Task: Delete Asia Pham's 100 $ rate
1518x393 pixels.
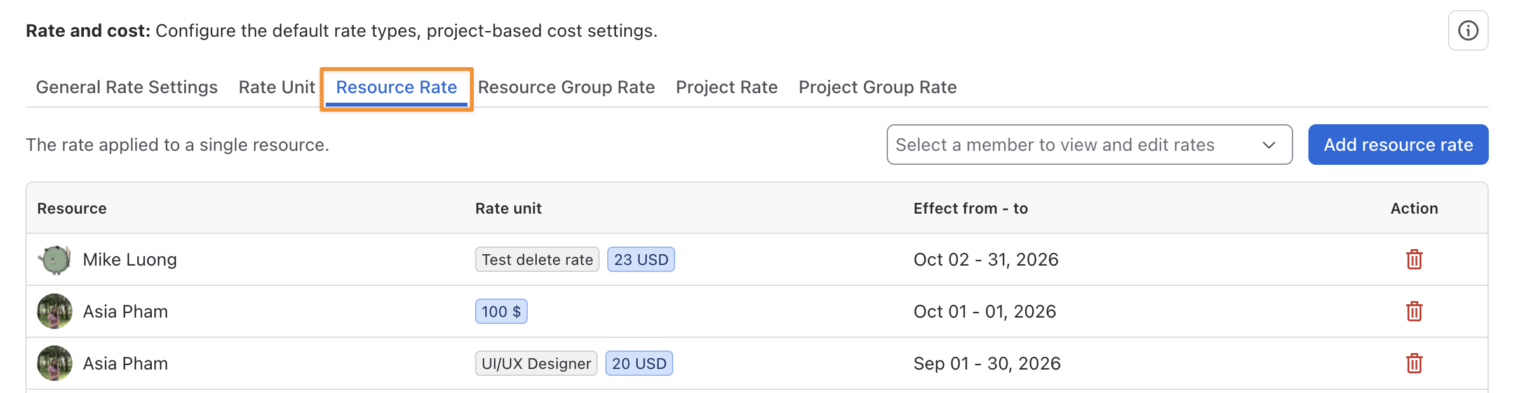Action: pos(1414,311)
